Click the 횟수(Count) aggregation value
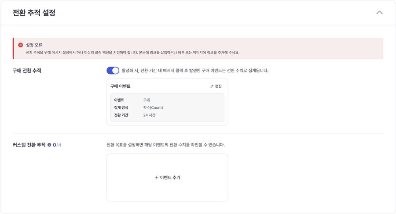 pyautogui.click(x=153, y=107)
